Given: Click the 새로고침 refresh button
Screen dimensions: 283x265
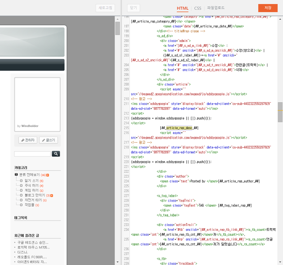Looking at the screenshot, I should [x=106, y=8].
